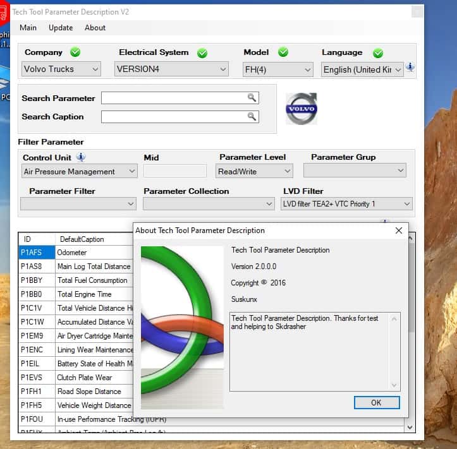The image size is (457, 449).
Task: Click the down arrow of the About text box scrollbar
Action: tap(394, 385)
